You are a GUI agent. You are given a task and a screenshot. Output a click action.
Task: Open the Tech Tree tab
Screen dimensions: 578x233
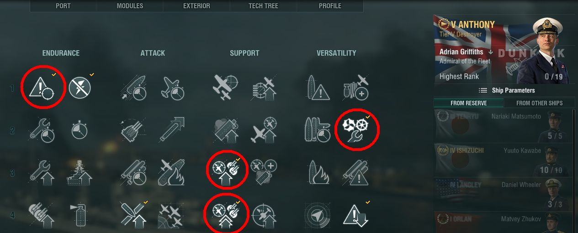pos(264,6)
